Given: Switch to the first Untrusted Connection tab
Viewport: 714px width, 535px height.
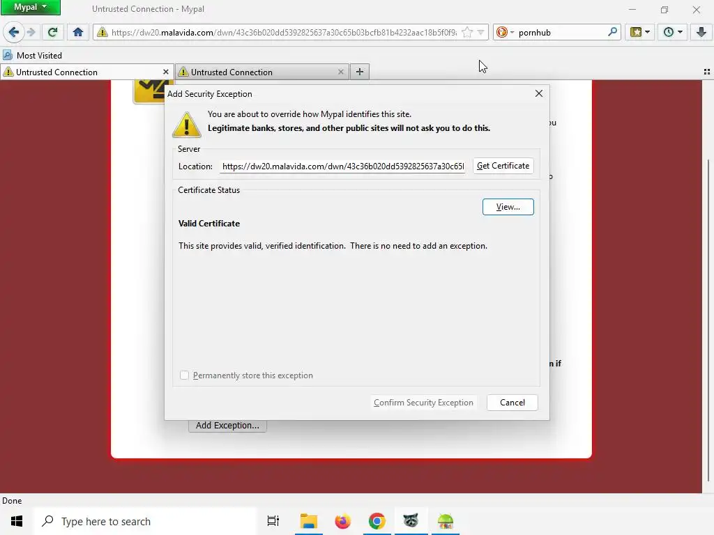Looking at the screenshot, I should coord(86,72).
